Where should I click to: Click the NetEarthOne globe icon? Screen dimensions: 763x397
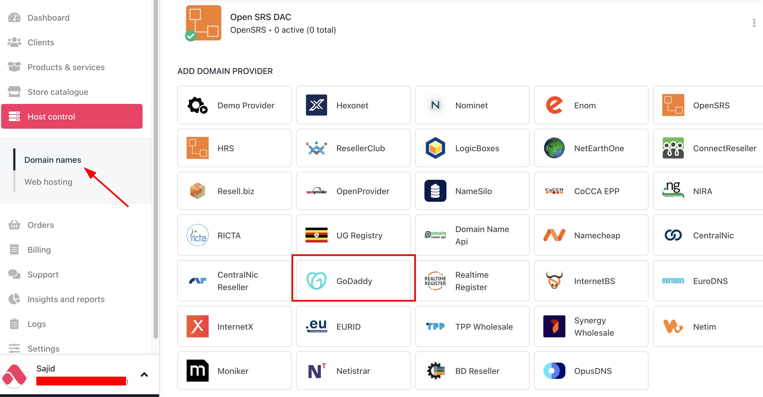click(554, 148)
